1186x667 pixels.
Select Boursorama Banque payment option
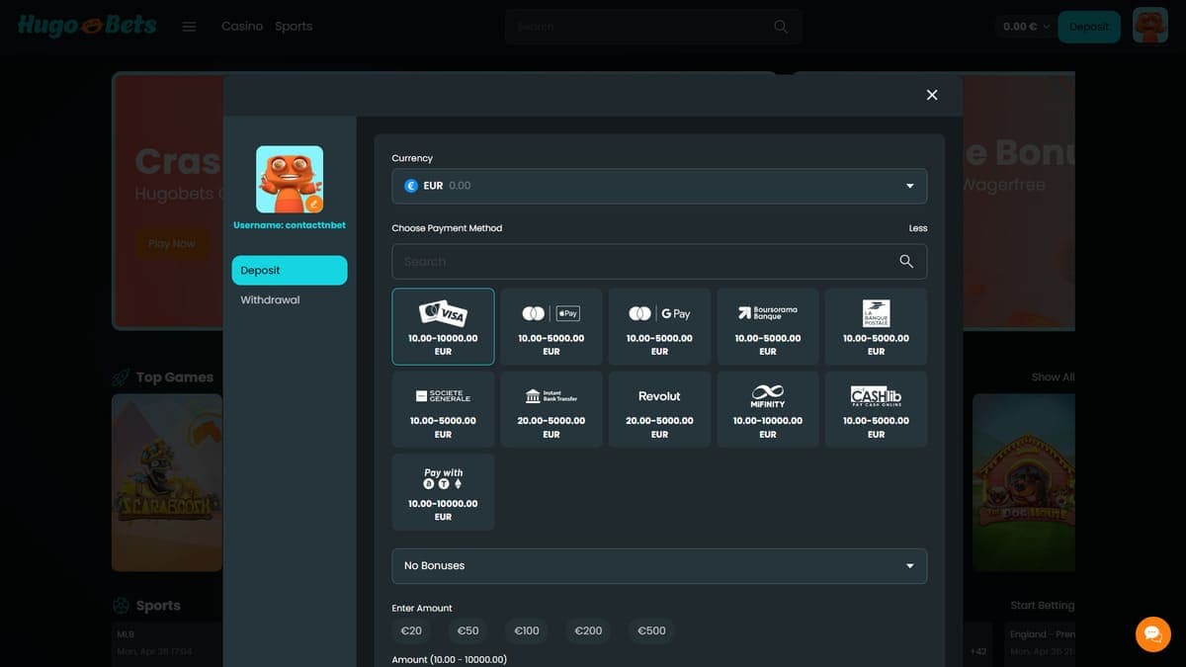(768, 327)
